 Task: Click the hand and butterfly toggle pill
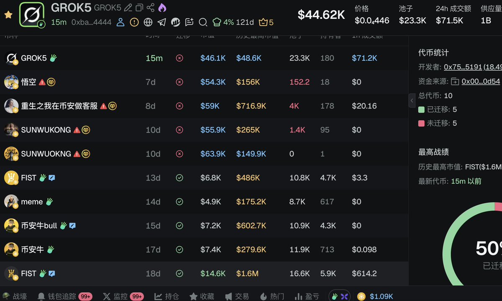(340, 296)
